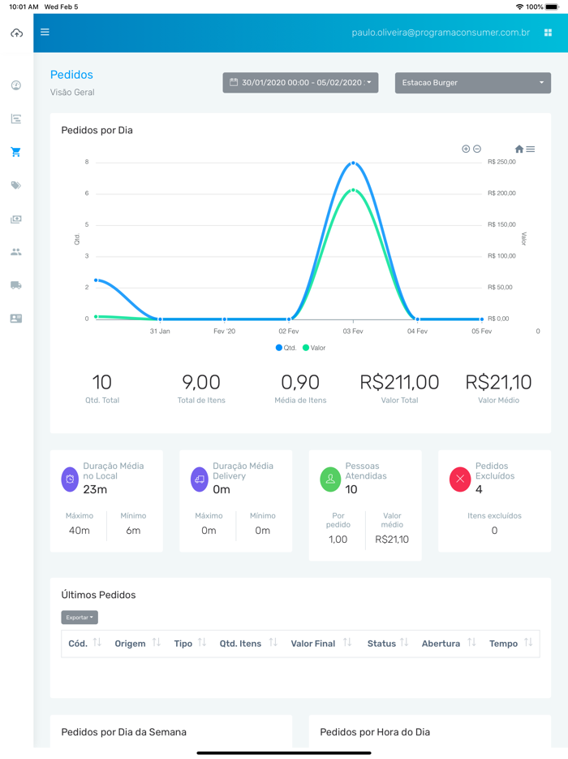Click the Wi-Fi status icon
Image resolution: width=568 pixels, height=759 pixels.
pos(519,7)
